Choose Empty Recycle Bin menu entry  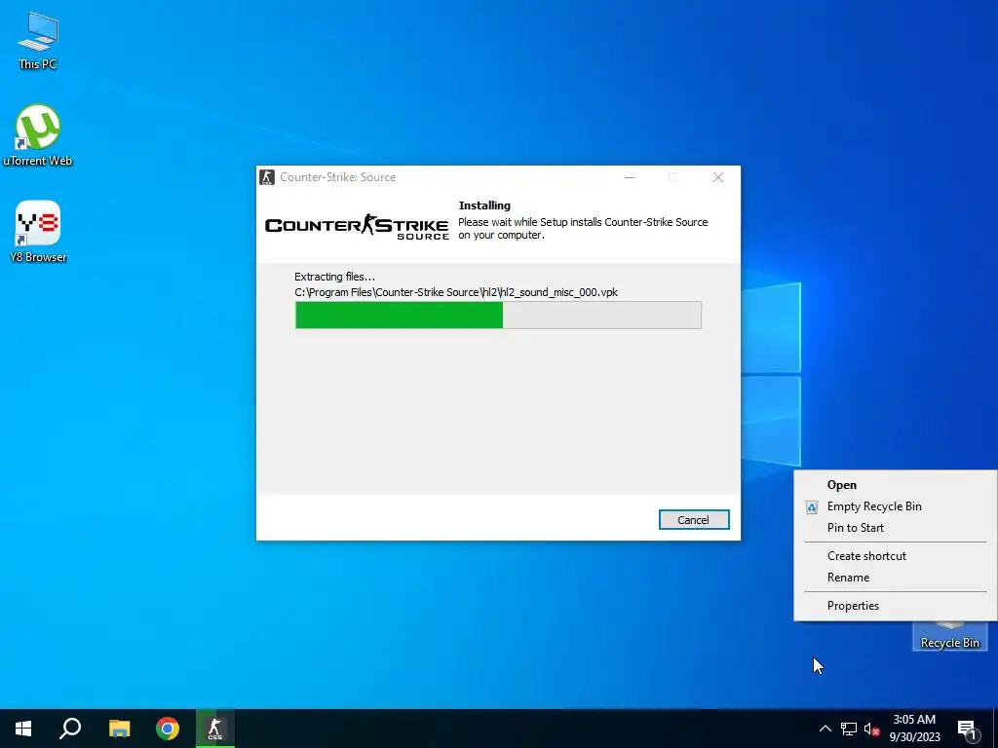pos(895,506)
